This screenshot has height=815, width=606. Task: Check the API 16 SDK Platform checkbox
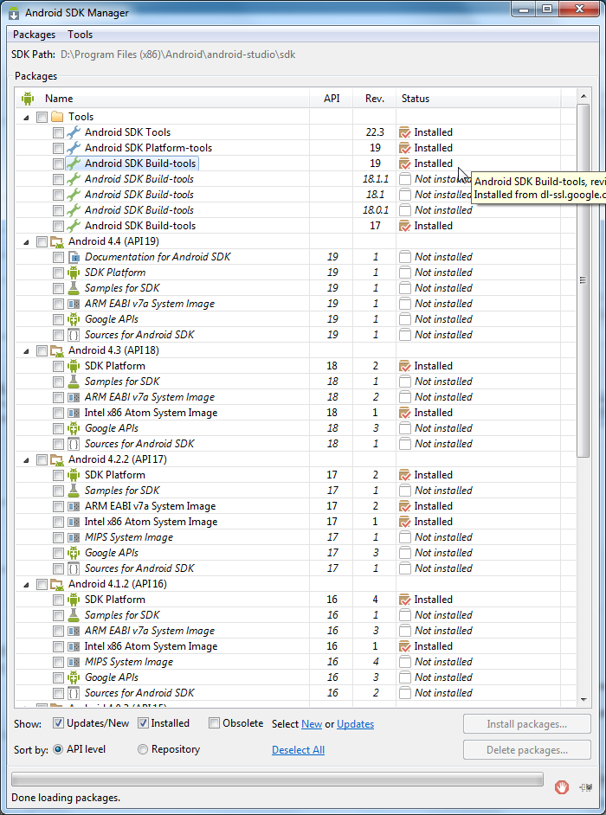point(58,600)
